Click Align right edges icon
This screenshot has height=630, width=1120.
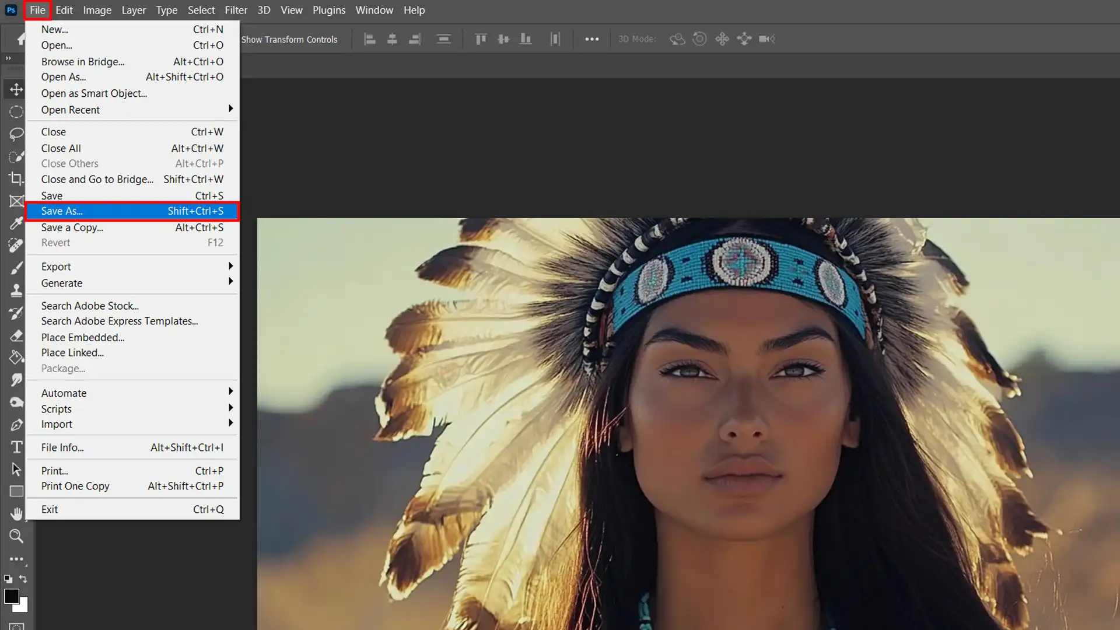point(415,39)
